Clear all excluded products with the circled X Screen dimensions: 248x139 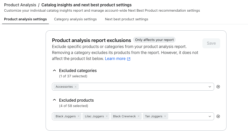tap(218, 116)
